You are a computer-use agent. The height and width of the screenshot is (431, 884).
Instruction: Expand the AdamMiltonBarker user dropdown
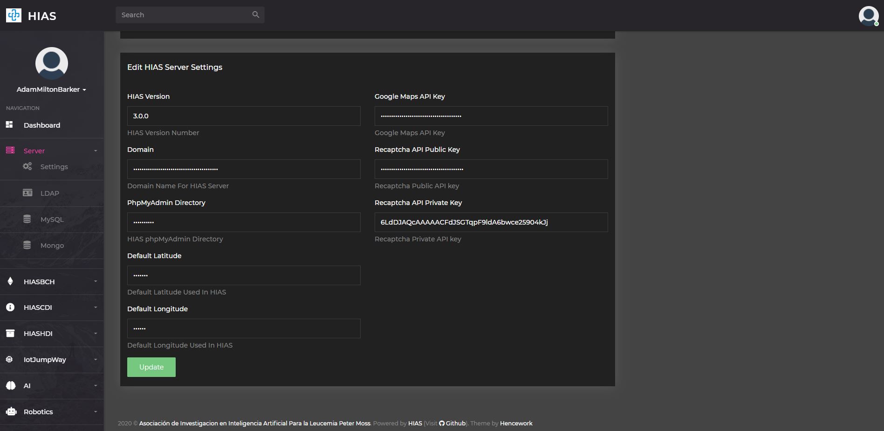click(52, 89)
